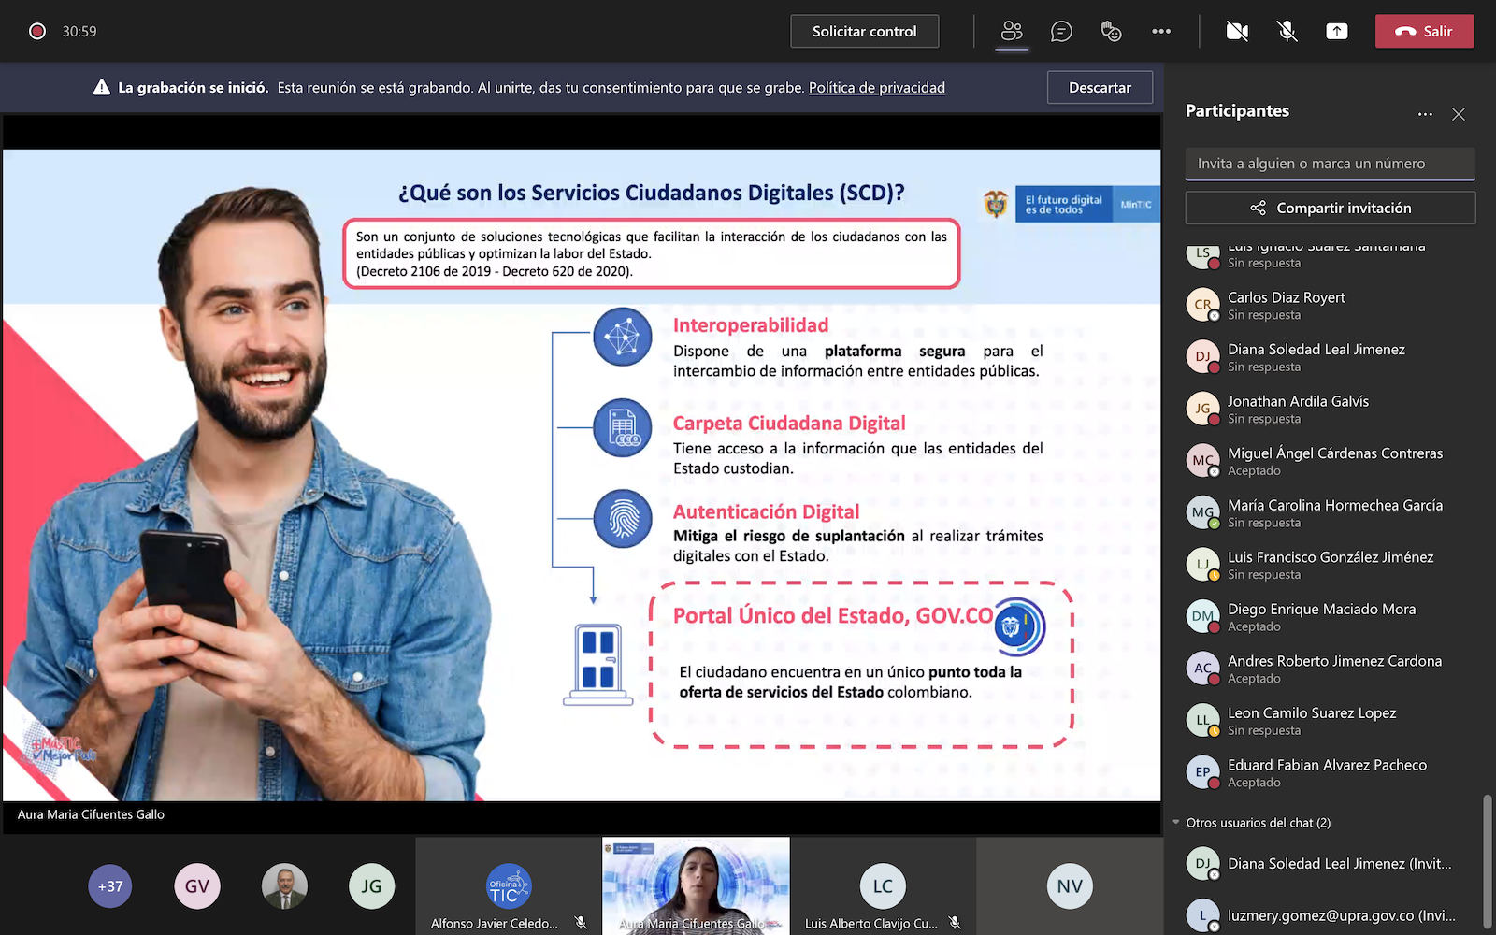The image size is (1496, 935).
Task: Click the GOV.CO shield logo on slide
Action: (x=1019, y=626)
